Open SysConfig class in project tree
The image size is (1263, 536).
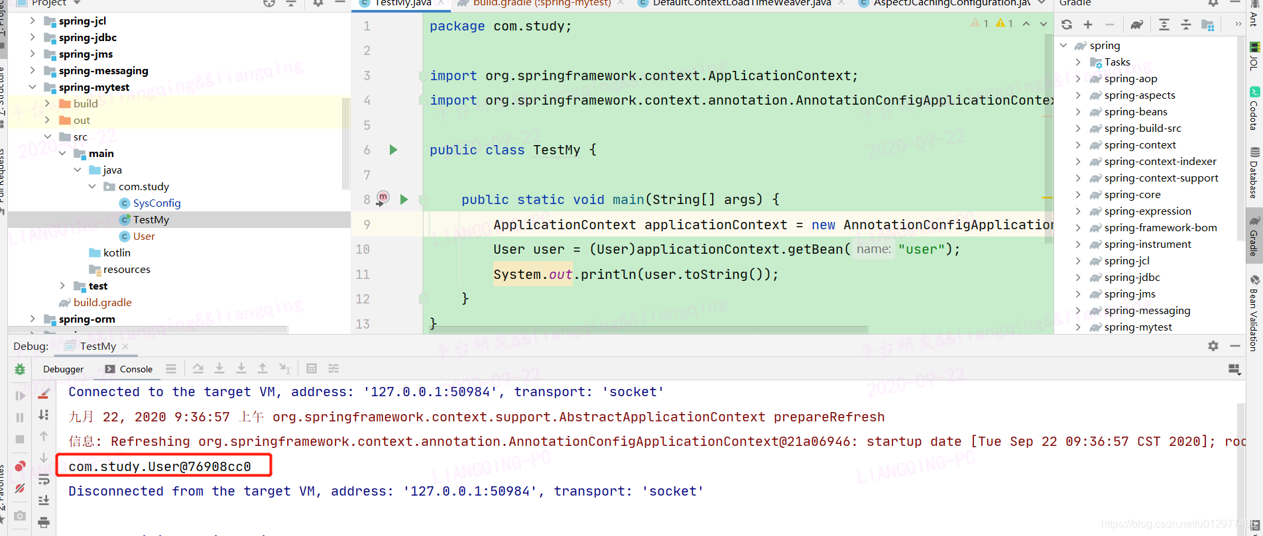pos(150,203)
